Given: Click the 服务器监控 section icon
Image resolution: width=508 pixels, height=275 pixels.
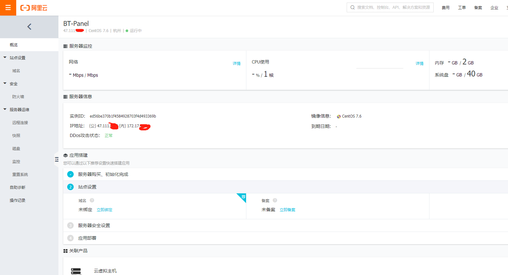Looking at the screenshot, I should click(x=65, y=46).
